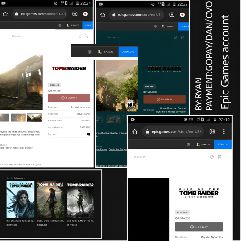
Task: Click the IDR 570,000 price on the Rise page
Action: tap(183, 218)
